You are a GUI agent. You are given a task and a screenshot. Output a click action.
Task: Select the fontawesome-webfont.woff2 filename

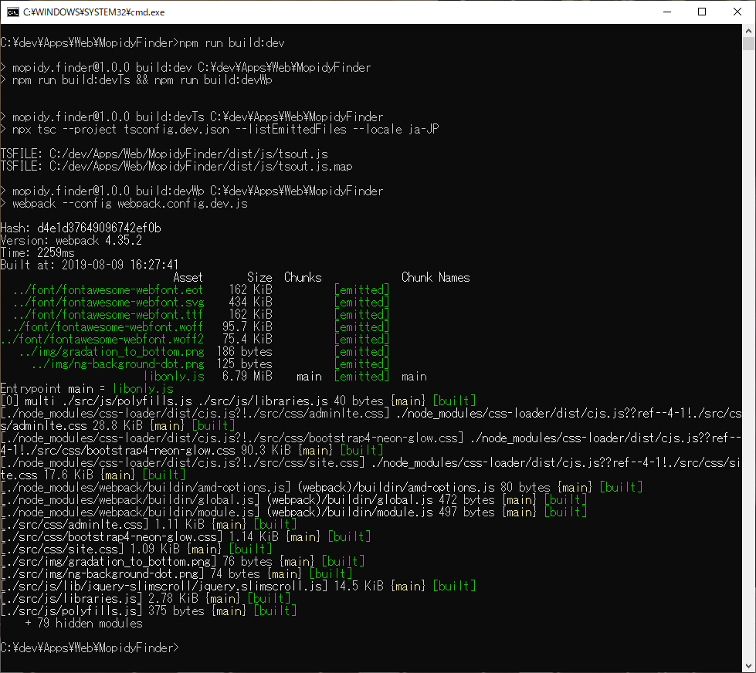104,339
